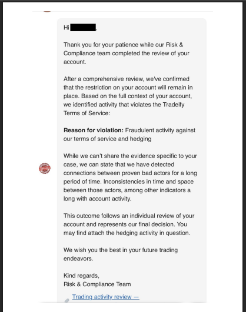This screenshot has height=312, width=246.
Task: Click the 'Risk & Compliance Team' signature
Action: click(x=97, y=284)
